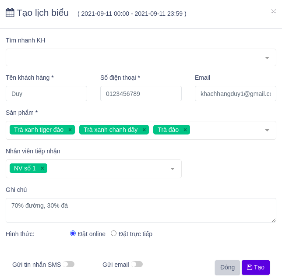This screenshot has width=282, height=276.
Task: Remove the Trà đào product tag
Action: point(185,130)
